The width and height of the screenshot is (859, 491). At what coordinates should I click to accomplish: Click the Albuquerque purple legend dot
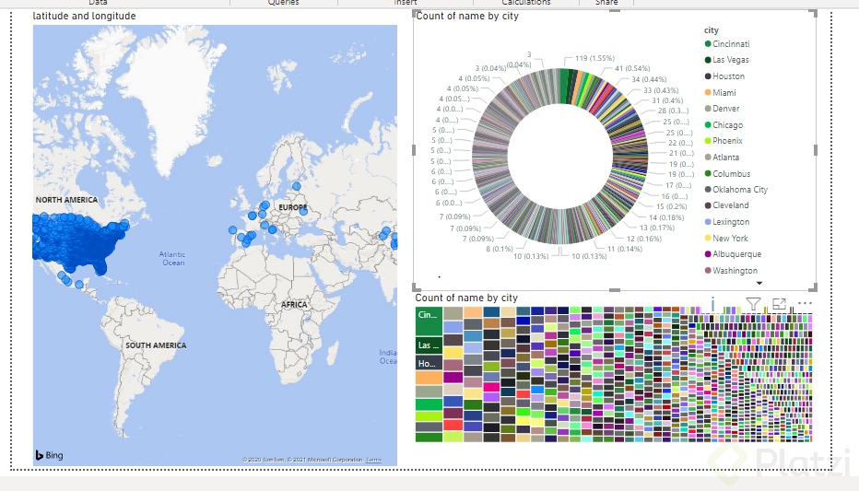[708, 254]
